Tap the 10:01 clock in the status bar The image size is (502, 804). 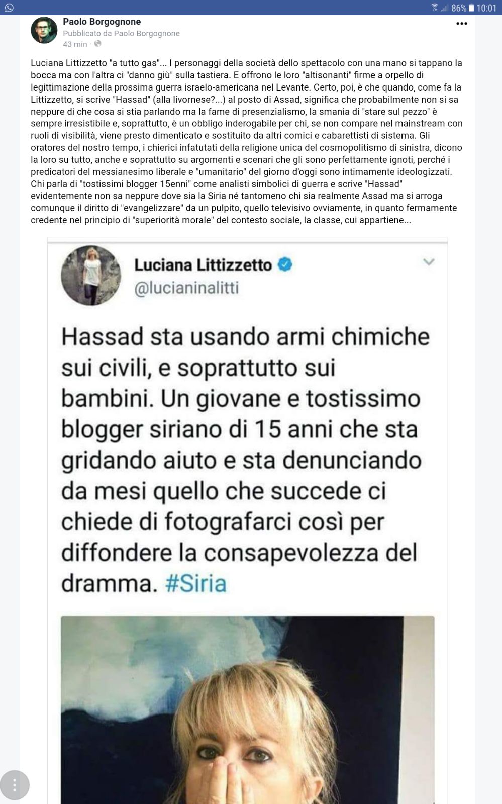pyautogui.click(x=486, y=8)
